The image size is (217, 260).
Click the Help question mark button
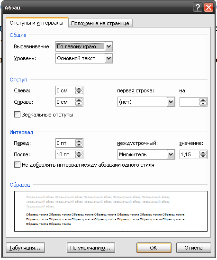(198, 8)
